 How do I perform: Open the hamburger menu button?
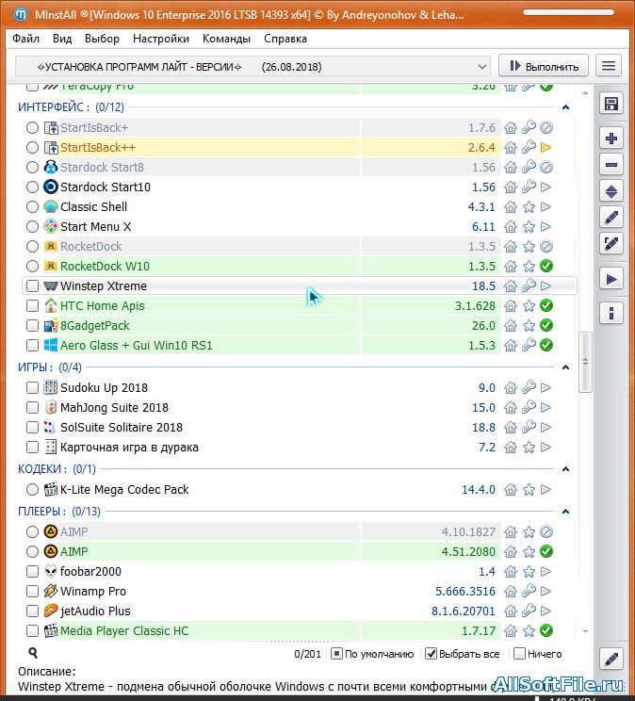click(609, 66)
